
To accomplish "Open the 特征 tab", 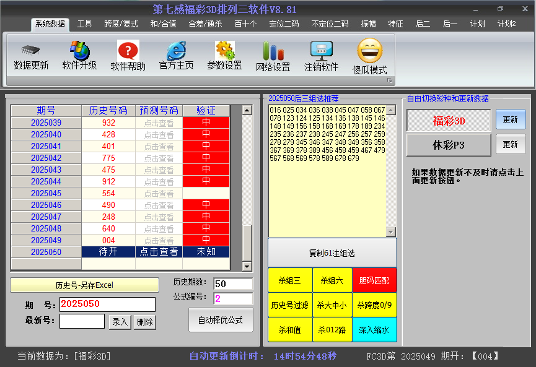I will click(x=396, y=24).
